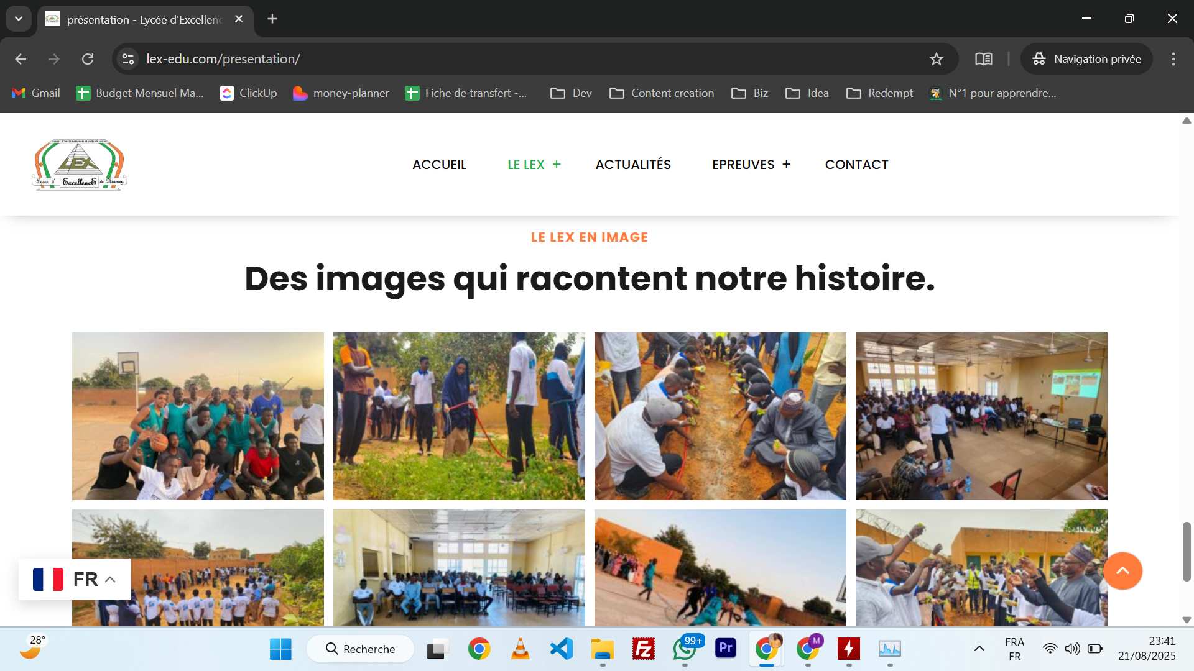1194x671 pixels.
Task: Click the orange scroll-to-top button
Action: click(1122, 570)
